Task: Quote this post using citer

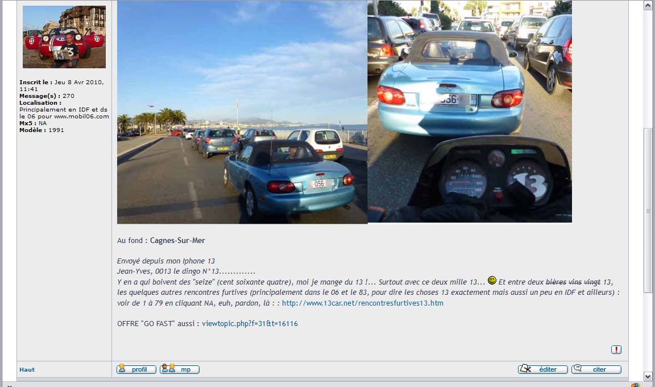Action: 596,369
